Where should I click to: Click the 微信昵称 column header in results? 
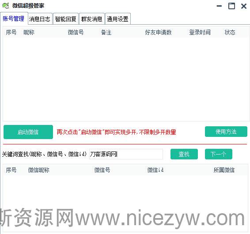tap(39, 170)
